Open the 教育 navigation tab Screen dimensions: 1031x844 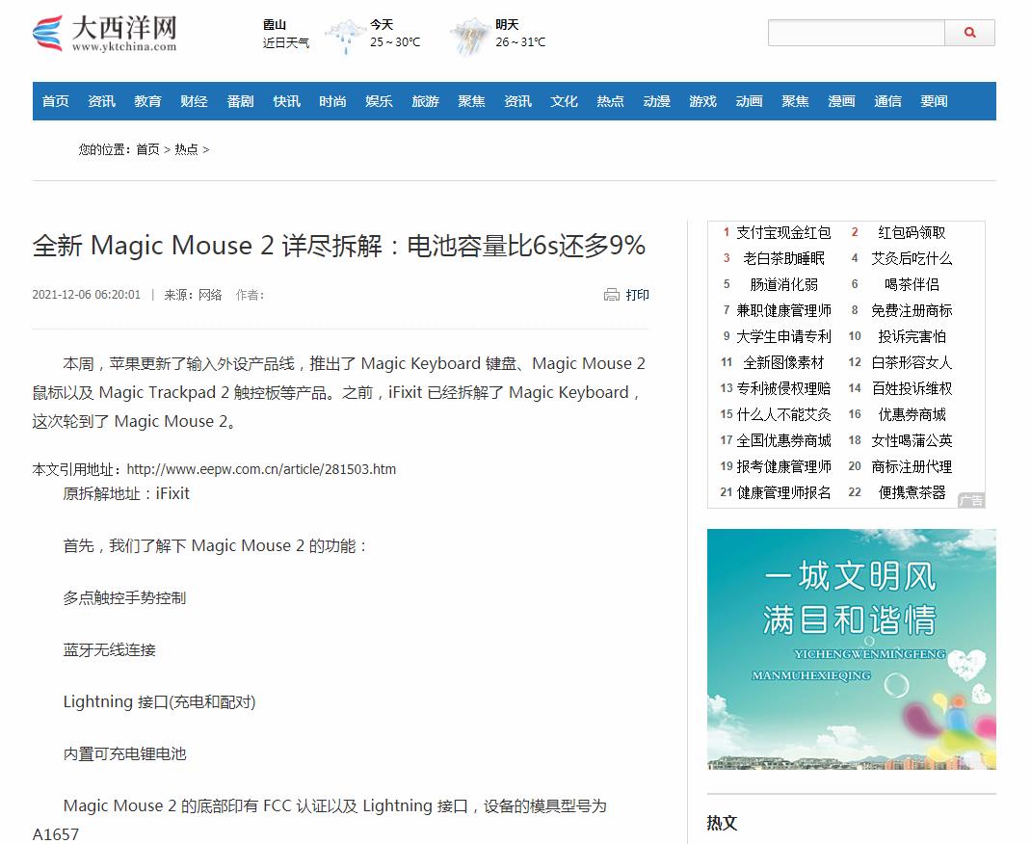[148, 101]
